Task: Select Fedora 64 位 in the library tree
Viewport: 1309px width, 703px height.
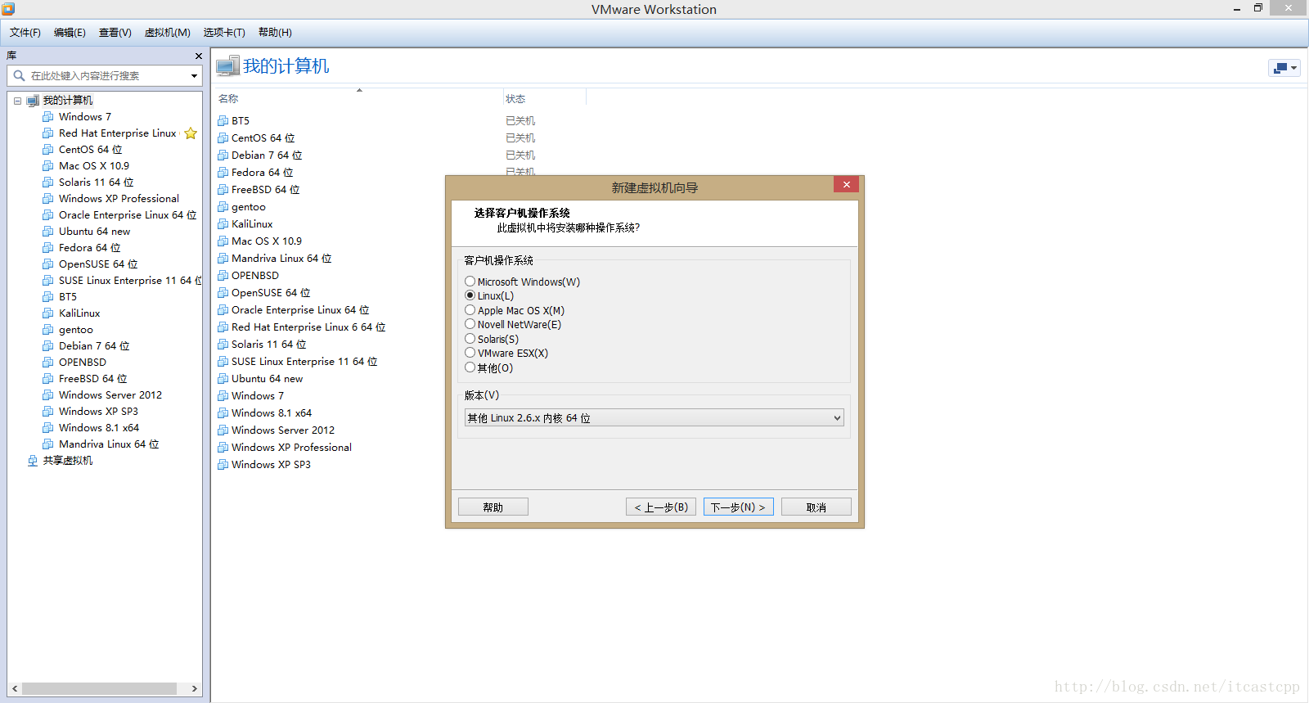Action: tap(90, 248)
